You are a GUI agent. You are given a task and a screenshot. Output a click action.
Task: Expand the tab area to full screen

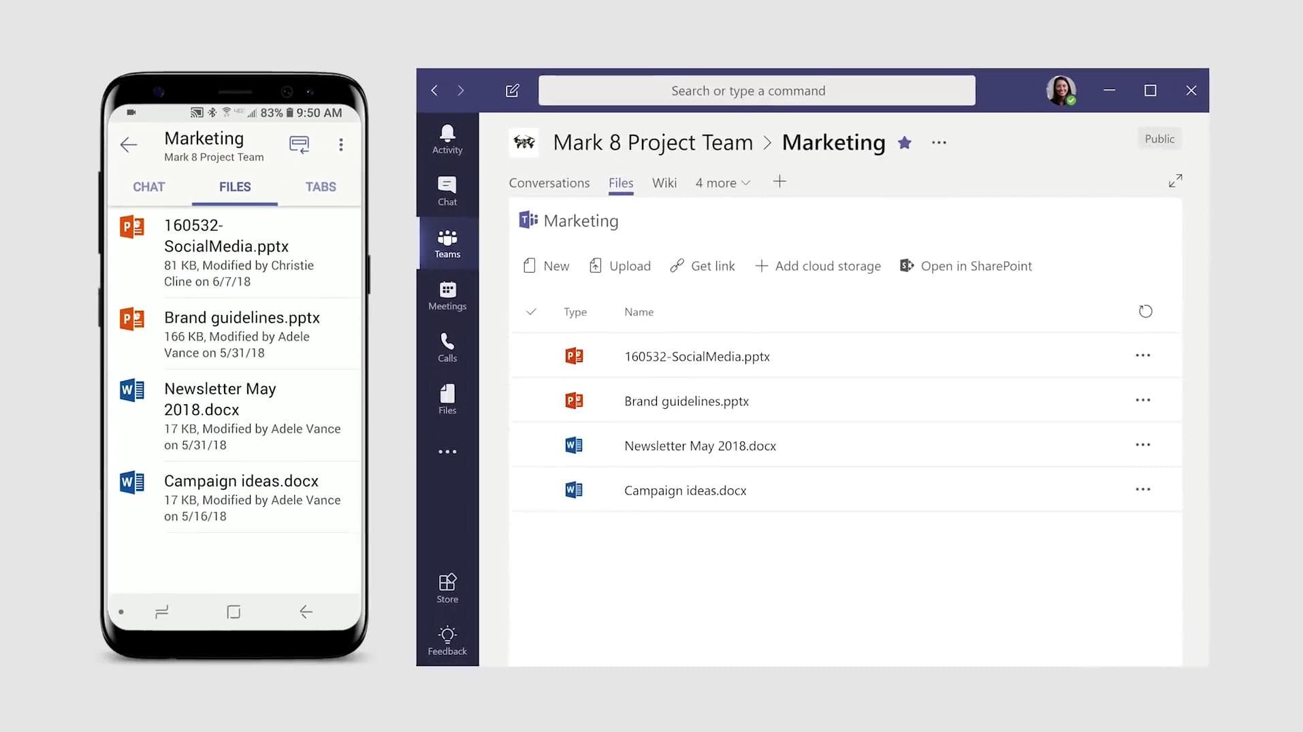[1175, 181]
